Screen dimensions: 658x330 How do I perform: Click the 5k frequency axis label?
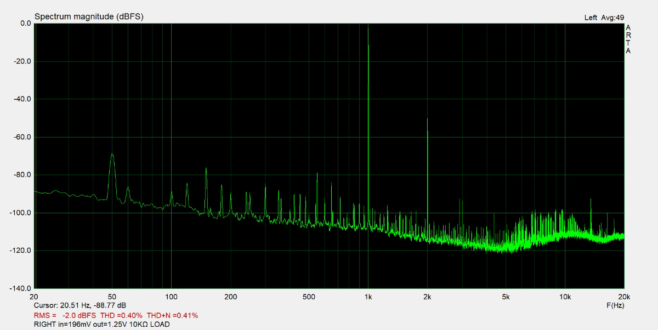pos(504,296)
